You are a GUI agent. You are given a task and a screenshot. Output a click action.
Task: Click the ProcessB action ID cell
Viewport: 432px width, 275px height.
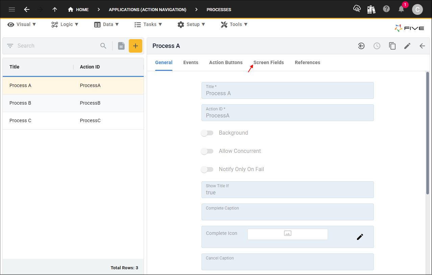(x=90, y=103)
